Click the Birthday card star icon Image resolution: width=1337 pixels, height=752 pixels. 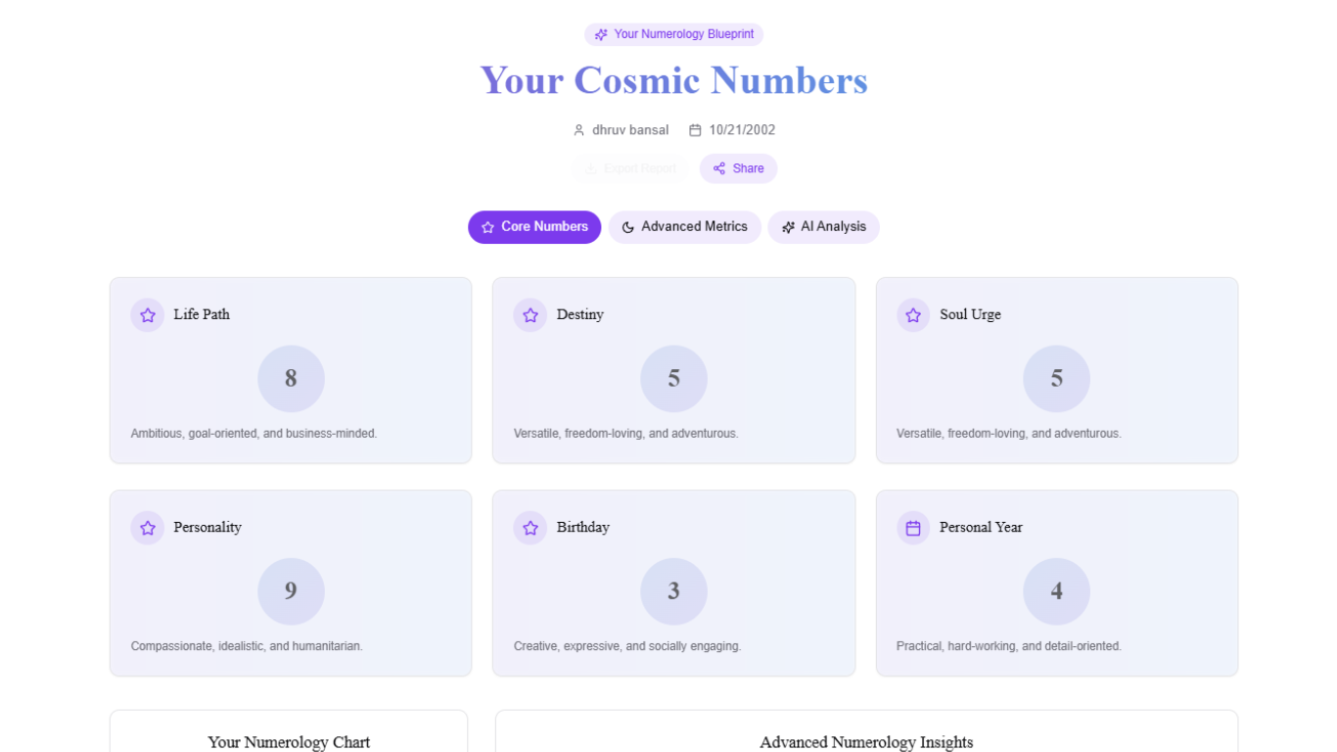point(530,528)
